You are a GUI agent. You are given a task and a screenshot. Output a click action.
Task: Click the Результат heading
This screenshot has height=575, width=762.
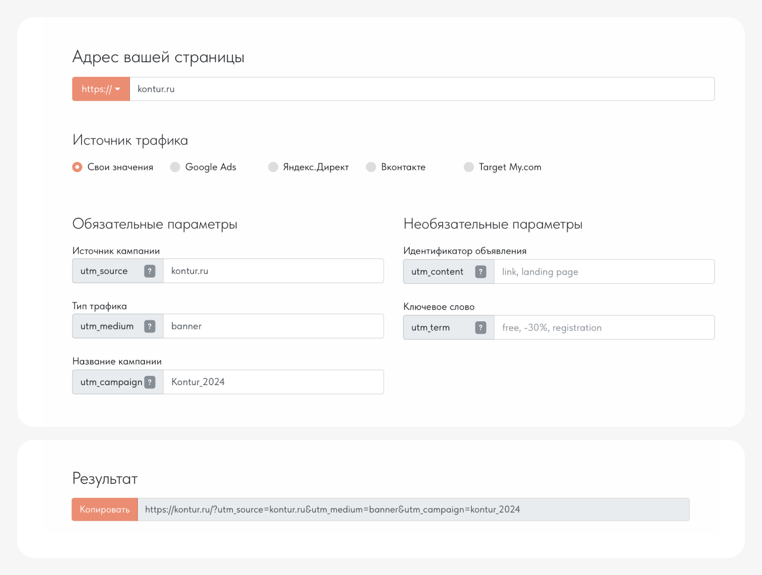coord(105,478)
